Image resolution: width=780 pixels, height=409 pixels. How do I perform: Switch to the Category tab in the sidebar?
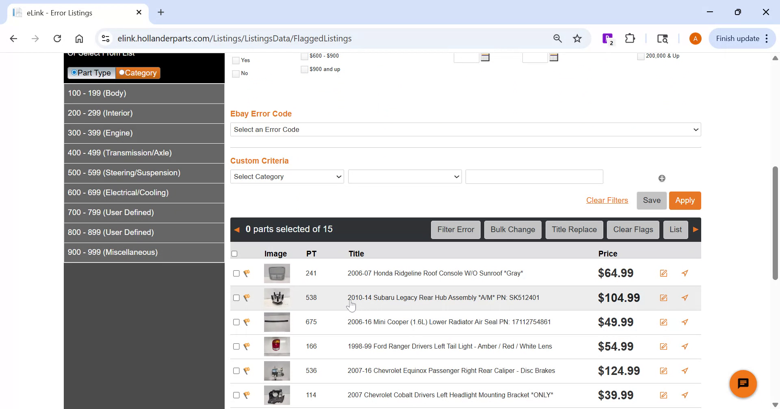(138, 73)
